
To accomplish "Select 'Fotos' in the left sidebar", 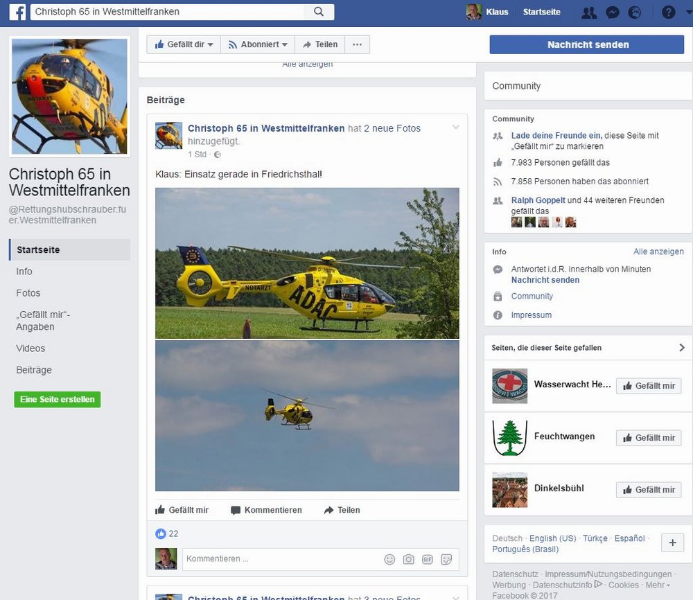I will 28,293.
